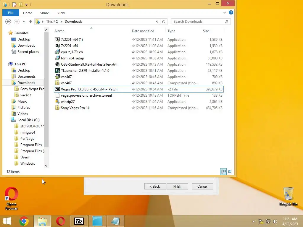Select the TLauncher installer icon
The image size is (303, 227).
(x=57, y=70)
